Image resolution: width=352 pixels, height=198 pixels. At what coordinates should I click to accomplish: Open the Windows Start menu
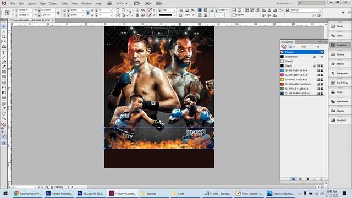point(5,193)
